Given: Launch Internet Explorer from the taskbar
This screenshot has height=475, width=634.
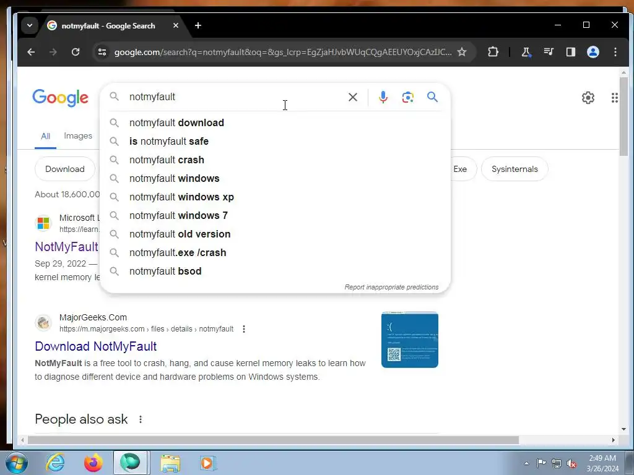Looking at the screenshot, I should click(55, 463).
